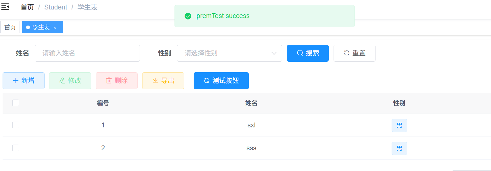The image size is (491, 171).
Task: Collapse the sidebar with the hamburger icon
Action: 5,7
